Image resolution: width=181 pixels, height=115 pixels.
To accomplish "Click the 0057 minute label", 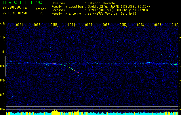I will tap(123, 25).
